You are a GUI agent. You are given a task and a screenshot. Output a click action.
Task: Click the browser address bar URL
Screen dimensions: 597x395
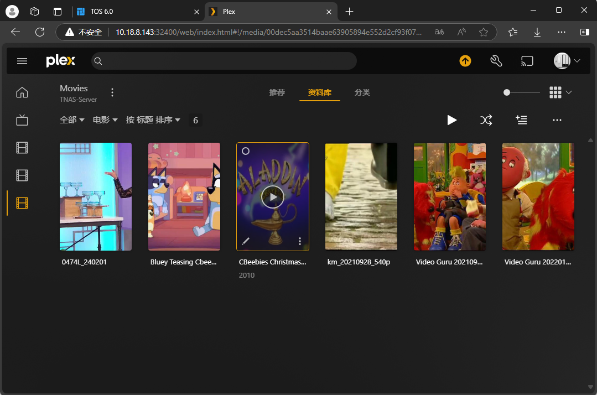click(268, 32)
